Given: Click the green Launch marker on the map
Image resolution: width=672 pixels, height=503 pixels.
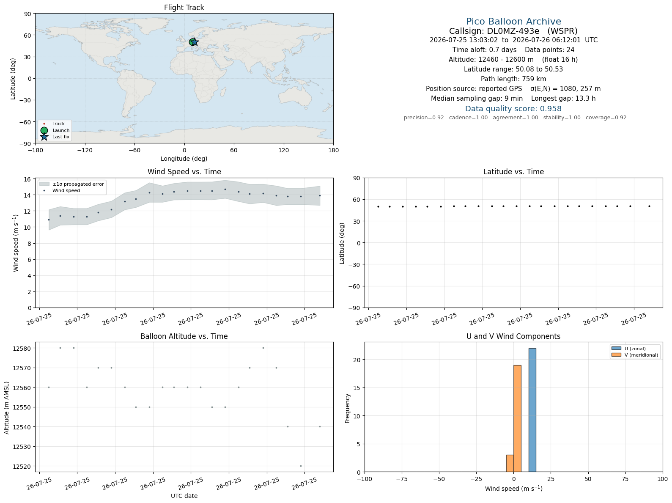Looking at the screenshot, I should coord(192,42).
